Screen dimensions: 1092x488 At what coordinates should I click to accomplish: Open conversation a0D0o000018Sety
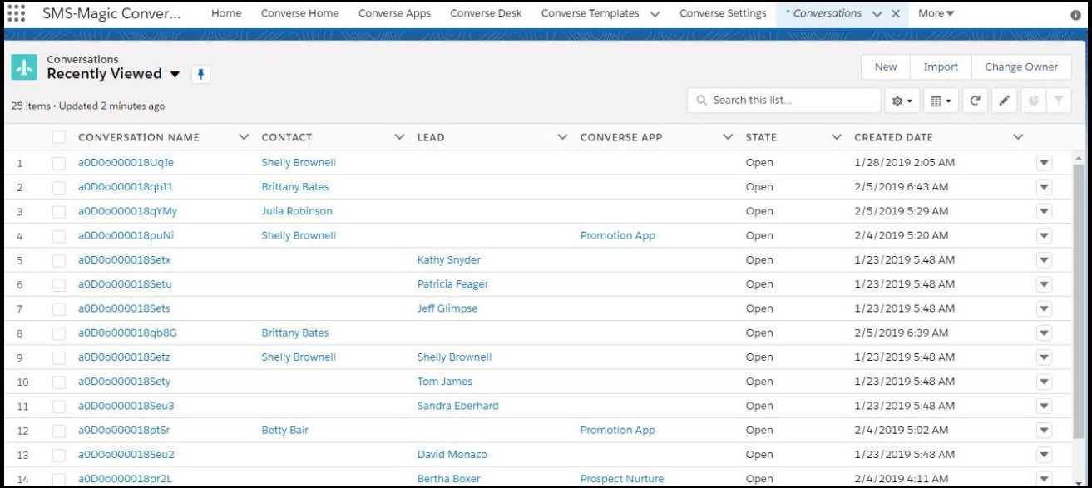pos(124,382)
